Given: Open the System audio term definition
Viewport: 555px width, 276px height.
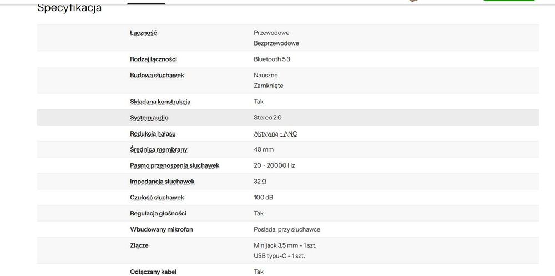Looking at the screenshot, I should point(149,118).
